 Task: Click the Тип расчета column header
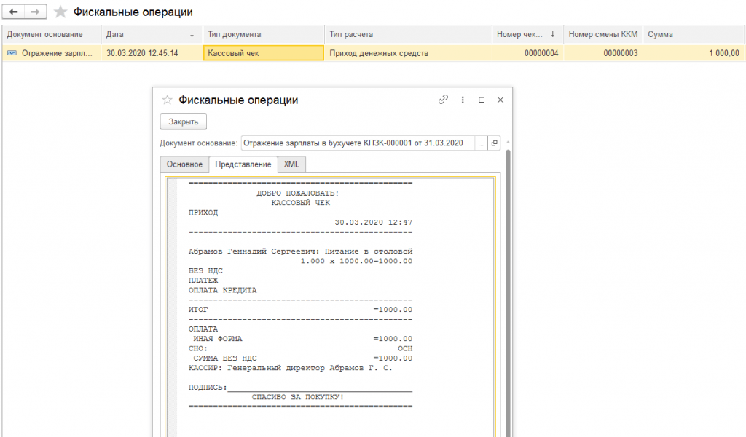pos(408,34)
